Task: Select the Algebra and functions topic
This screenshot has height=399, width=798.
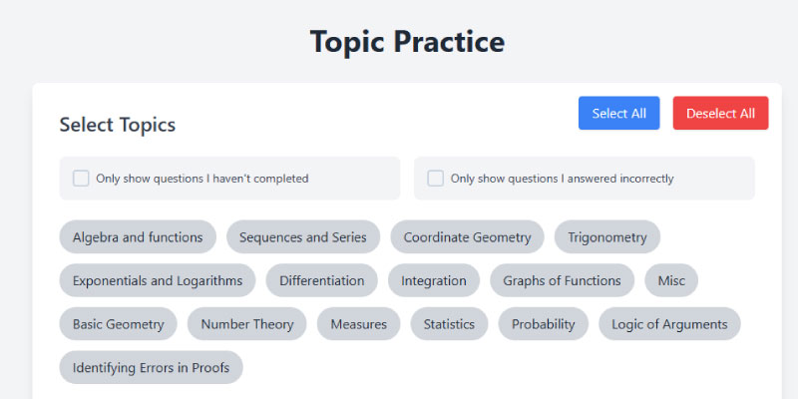Action: [x=138, y=237]
